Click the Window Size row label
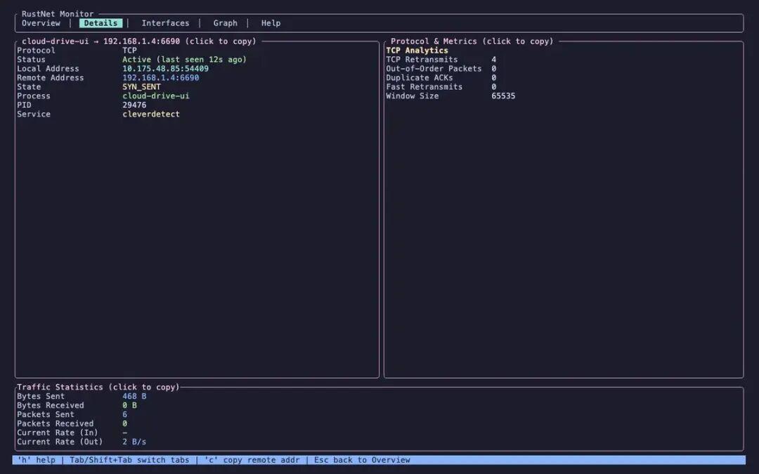The height and width of the screenshot is (474, 759). (x=412, y=96)
